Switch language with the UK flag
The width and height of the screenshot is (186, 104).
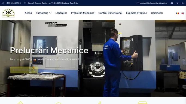click(x=183, y=13)
